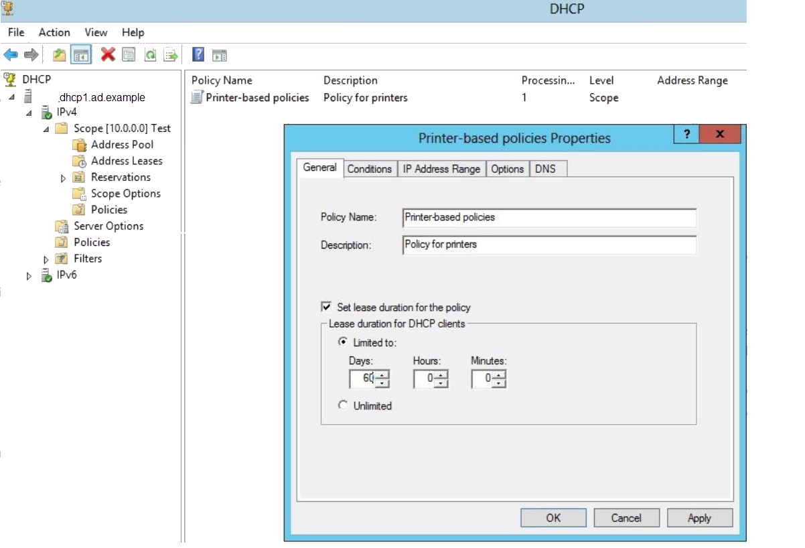805x548 pixels.
Task: Open the Help menu
Action: click(133, 32)
